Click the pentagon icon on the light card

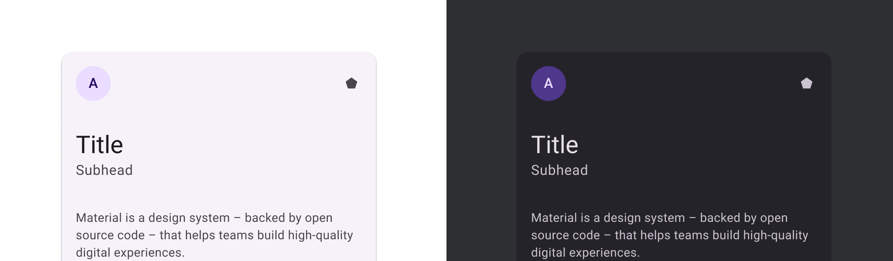351,84
